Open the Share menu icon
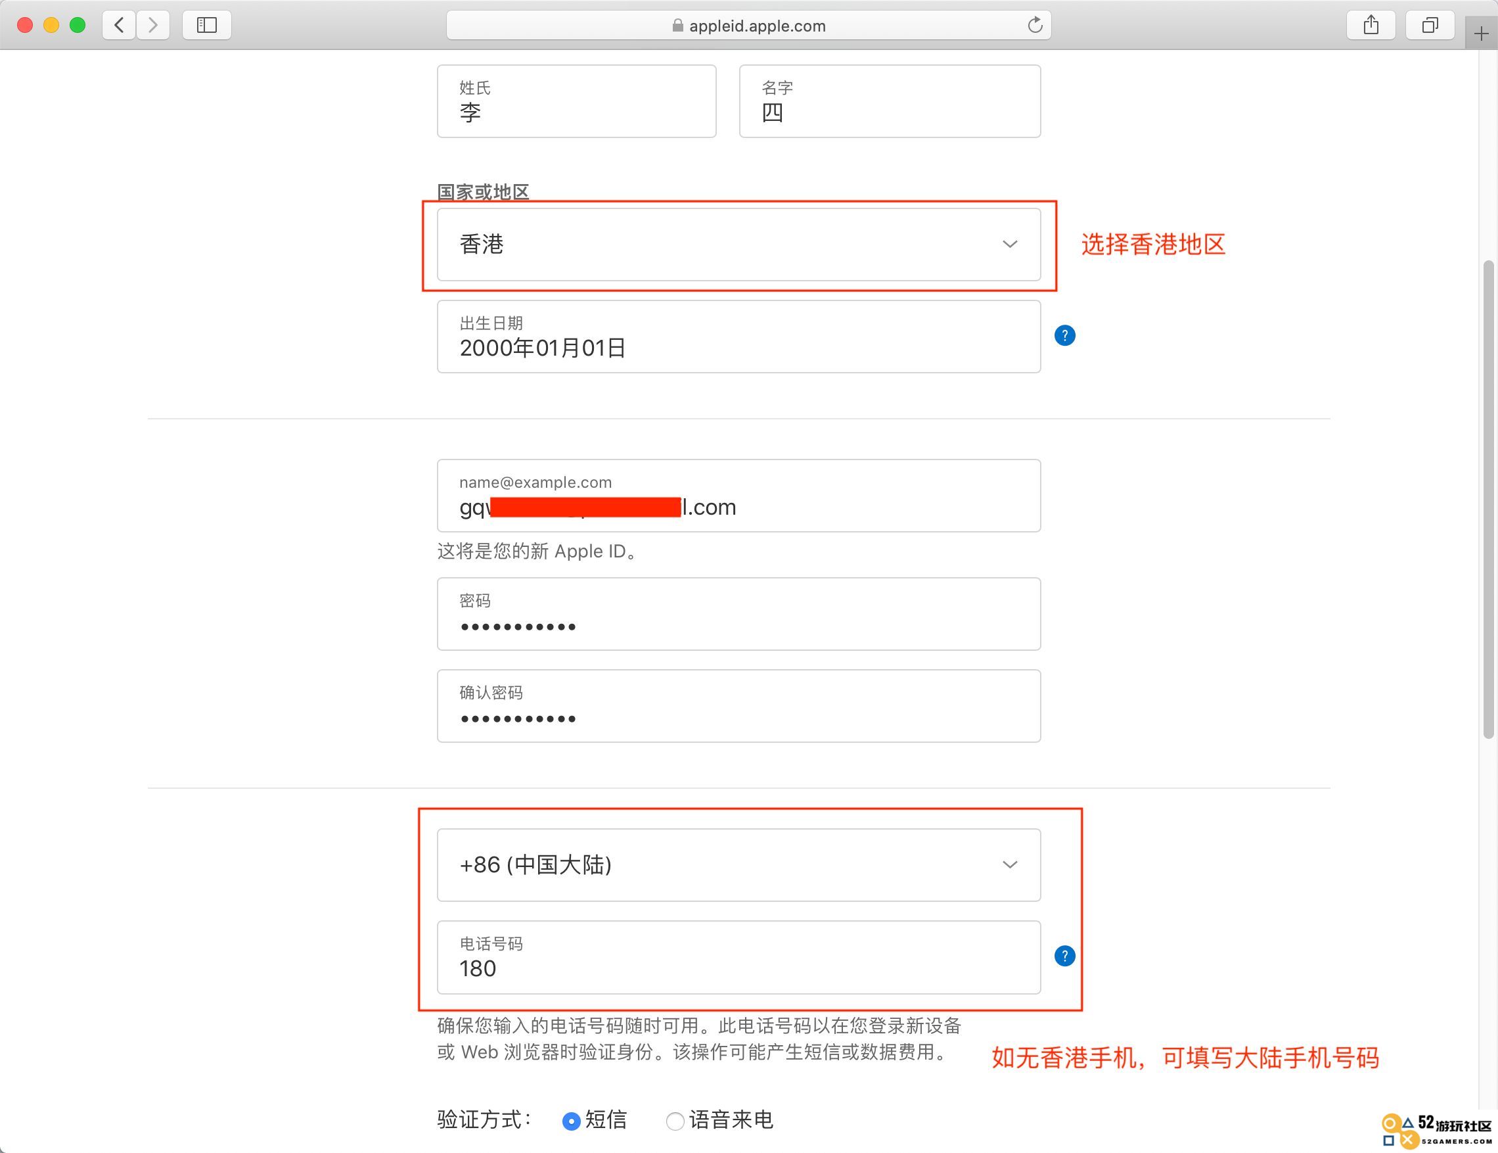 (x=1371, y=26)
